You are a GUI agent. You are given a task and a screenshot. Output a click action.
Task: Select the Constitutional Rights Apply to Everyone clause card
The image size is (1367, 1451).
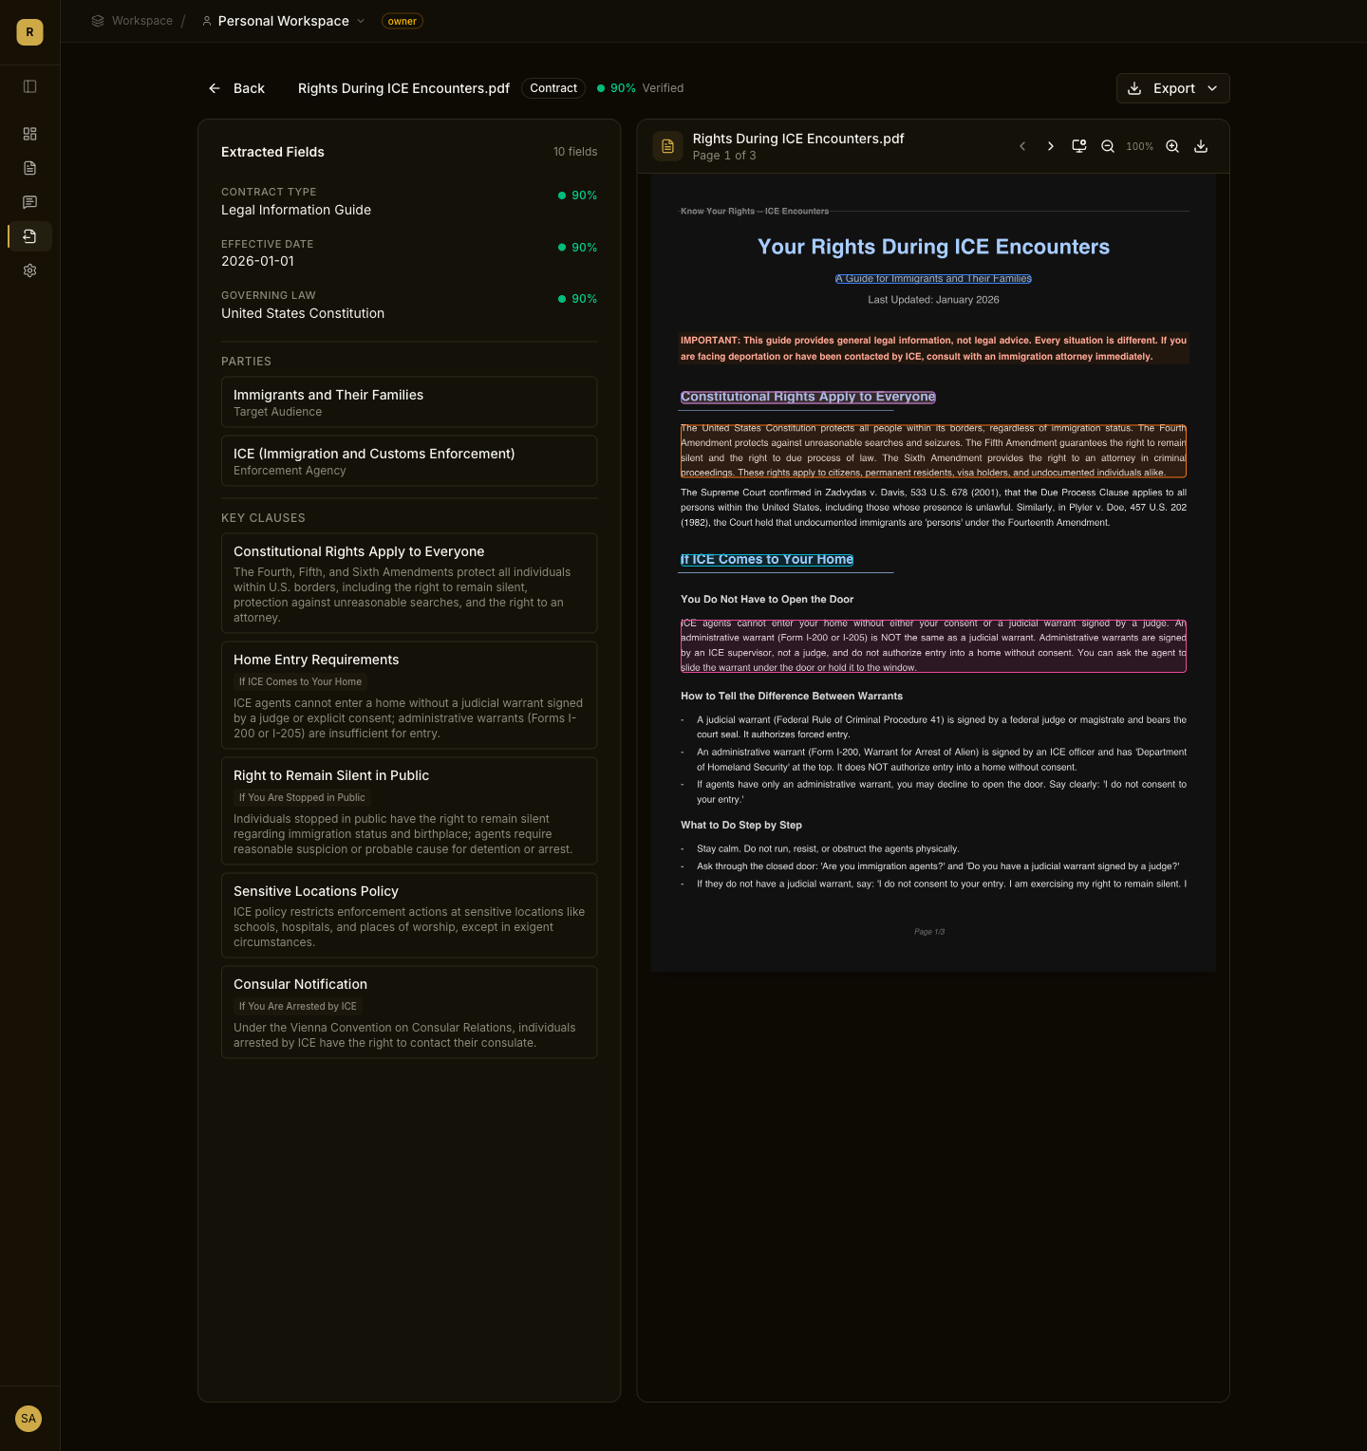coord(409,584)
